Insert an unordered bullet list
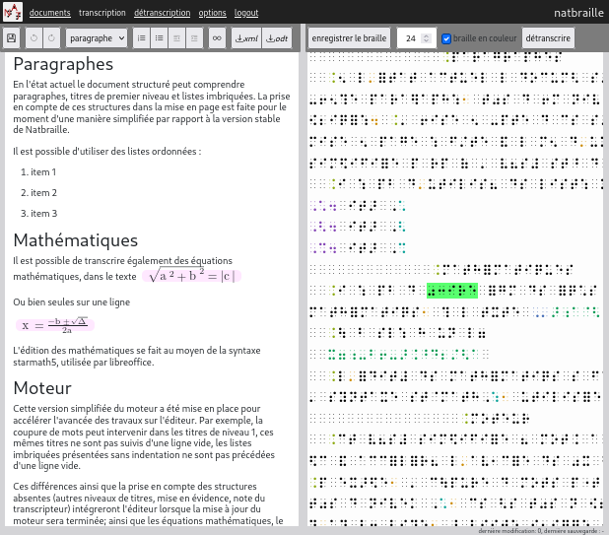This screenshot has width=609, height=535. 159,38
